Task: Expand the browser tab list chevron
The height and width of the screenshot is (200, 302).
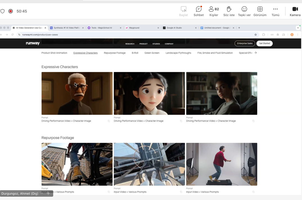Action: (x=298, y=28)
